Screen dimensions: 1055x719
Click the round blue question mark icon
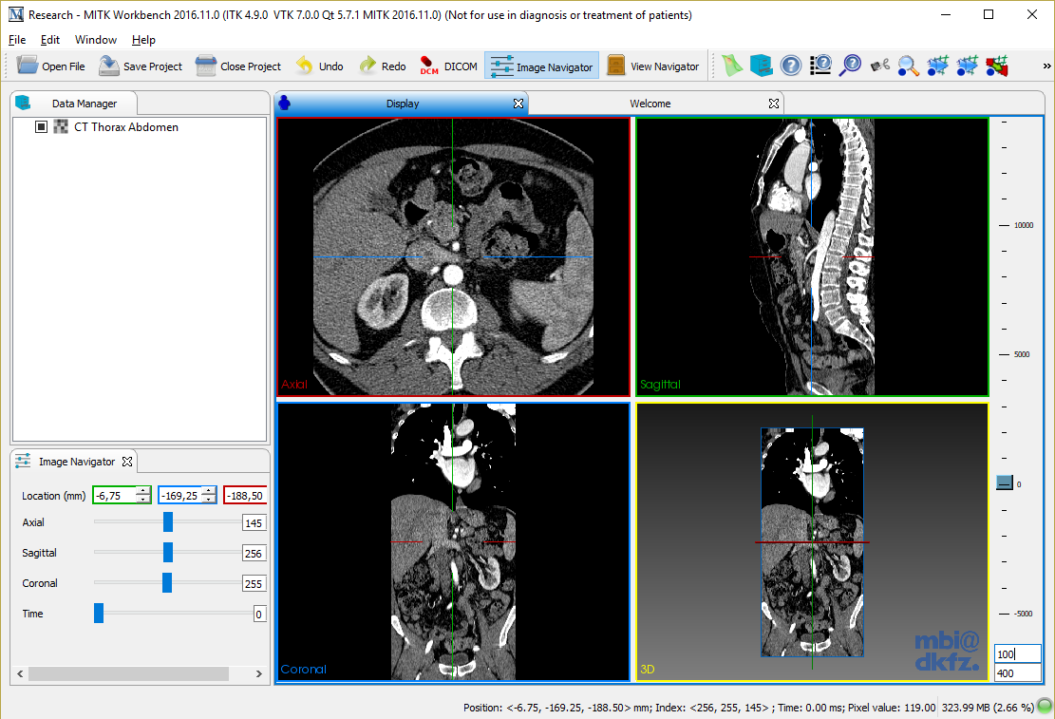(790, 66)
